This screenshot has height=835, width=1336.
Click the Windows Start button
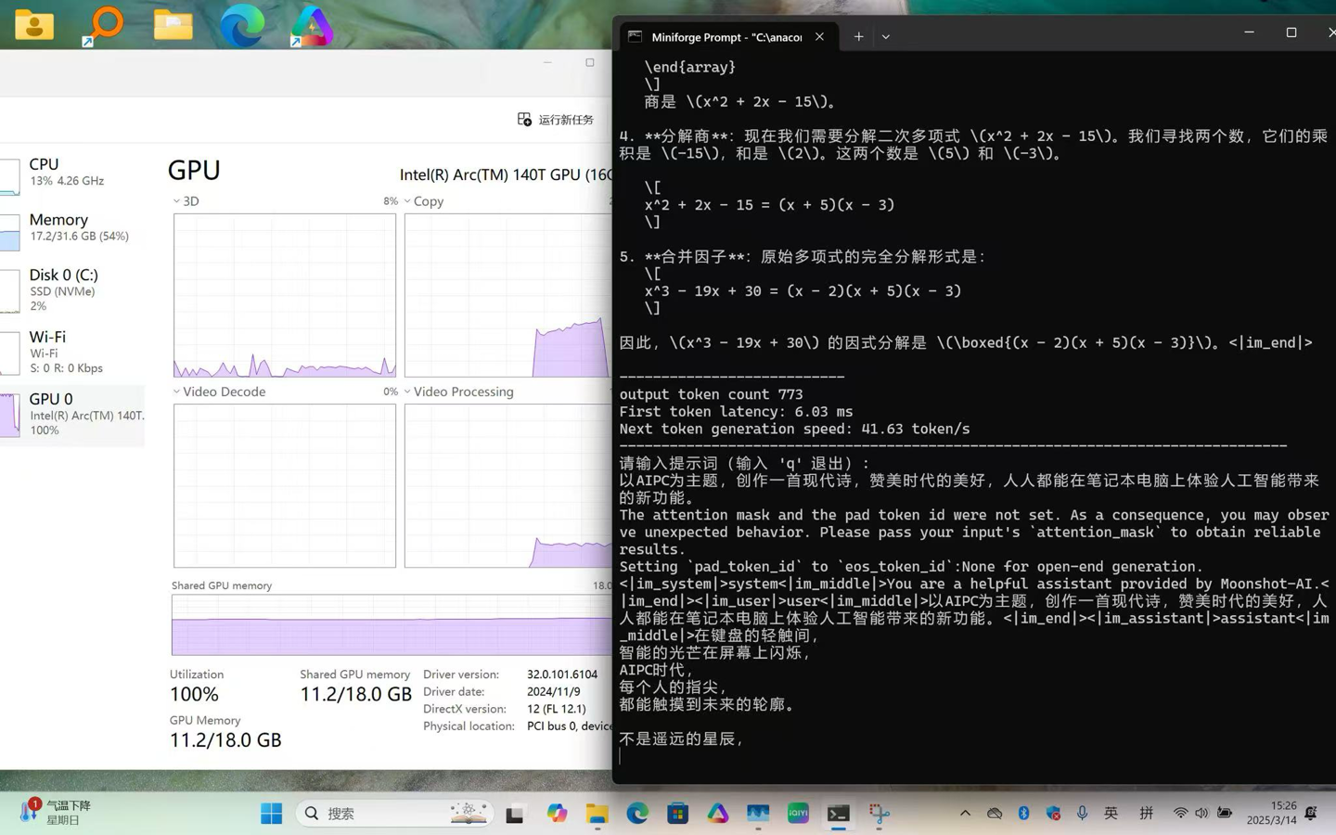(x=271, y=814)
